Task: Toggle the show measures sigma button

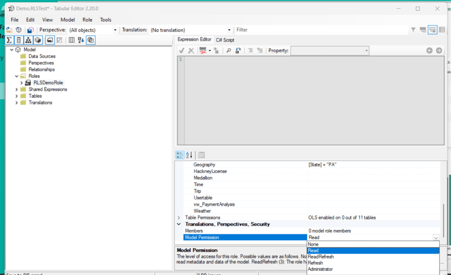Action: click(9, 40)
